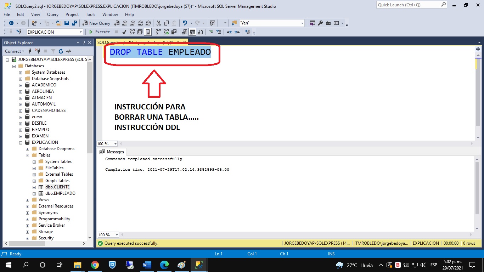Open Microsoft Word from the taskbar
The width and height of the screenshot is (484, 272).
[x=147, y=265]
